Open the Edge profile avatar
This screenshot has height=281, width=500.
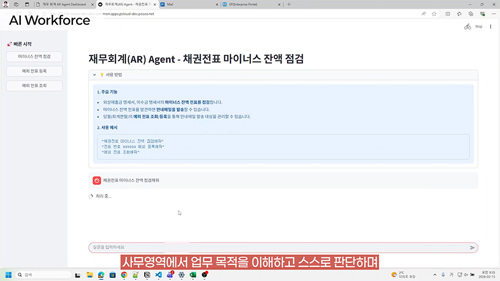click(6, 4)
